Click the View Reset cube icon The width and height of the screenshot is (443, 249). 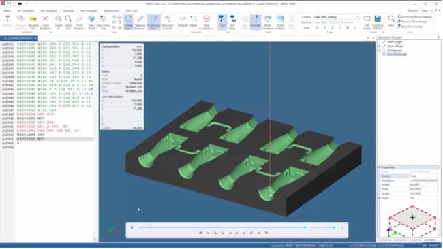coord(91,22)
